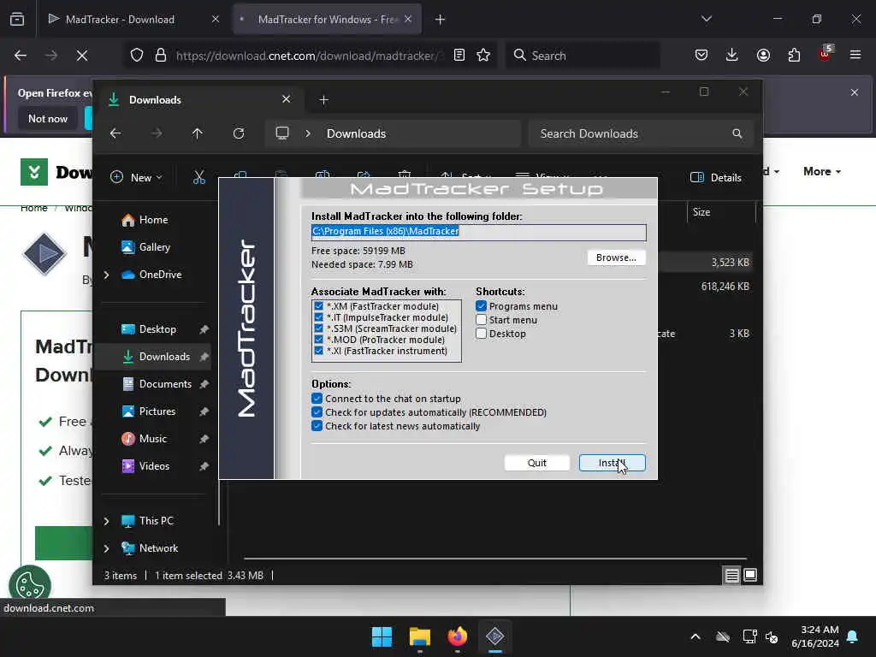Open Windows Start menu

(382, 636)
